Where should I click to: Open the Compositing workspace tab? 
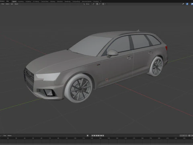coord(76,2)
